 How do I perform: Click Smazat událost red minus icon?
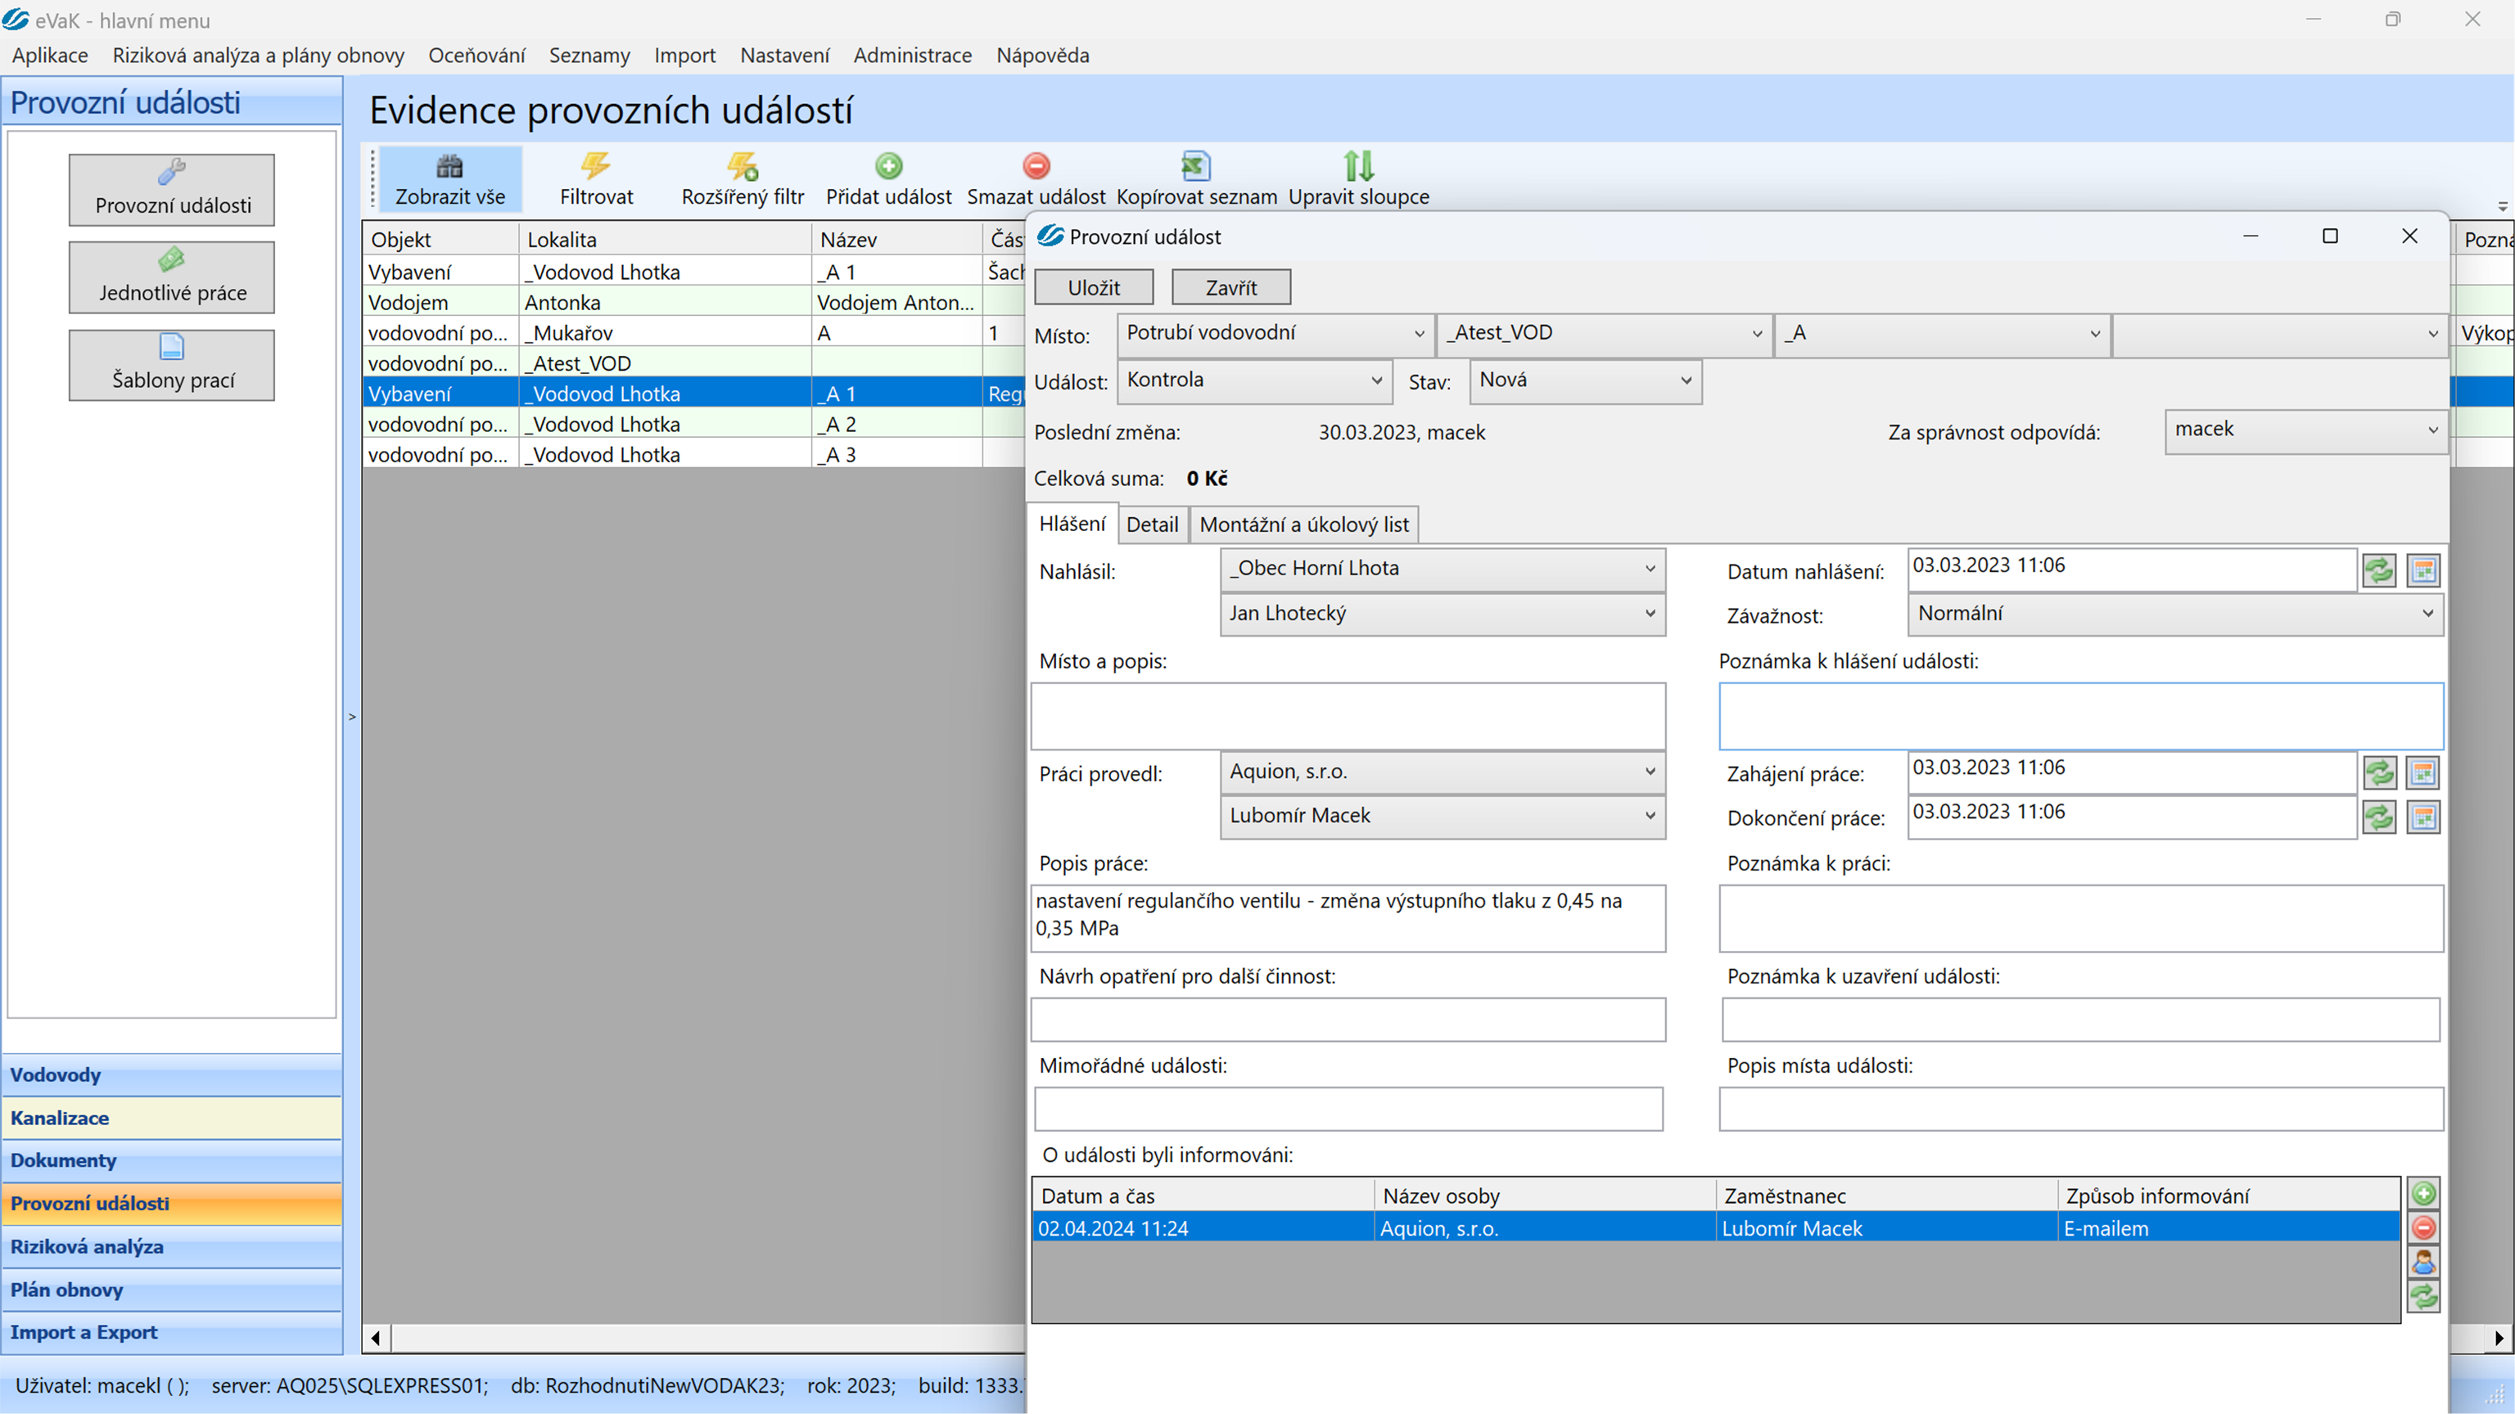1036,166
